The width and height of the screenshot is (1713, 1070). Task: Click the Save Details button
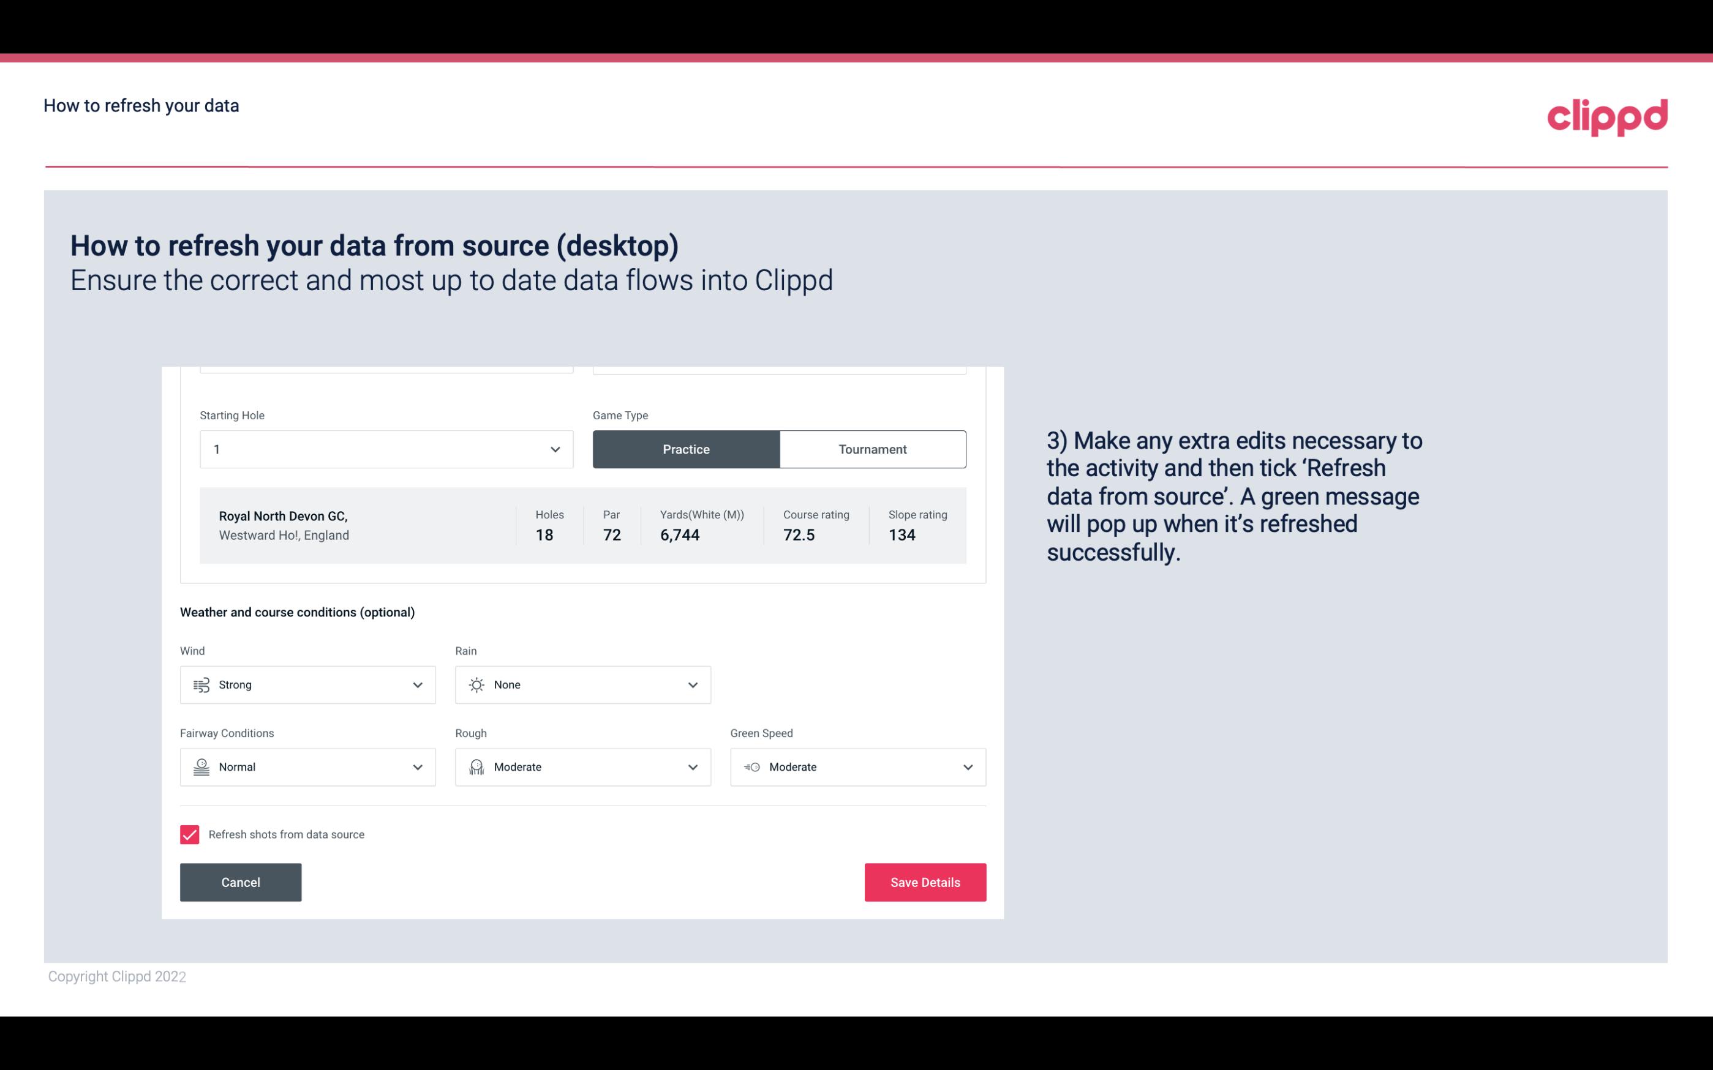925,881
